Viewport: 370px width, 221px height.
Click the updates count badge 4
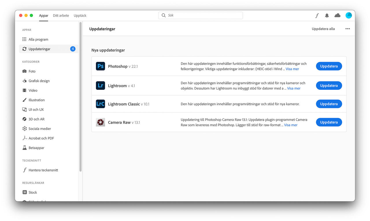coord(73,49)
